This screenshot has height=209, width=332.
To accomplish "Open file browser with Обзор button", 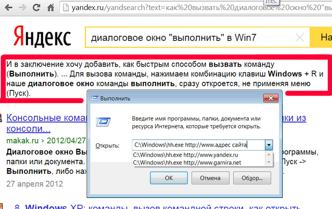I will pyautogui.click(x=252, y=178).
